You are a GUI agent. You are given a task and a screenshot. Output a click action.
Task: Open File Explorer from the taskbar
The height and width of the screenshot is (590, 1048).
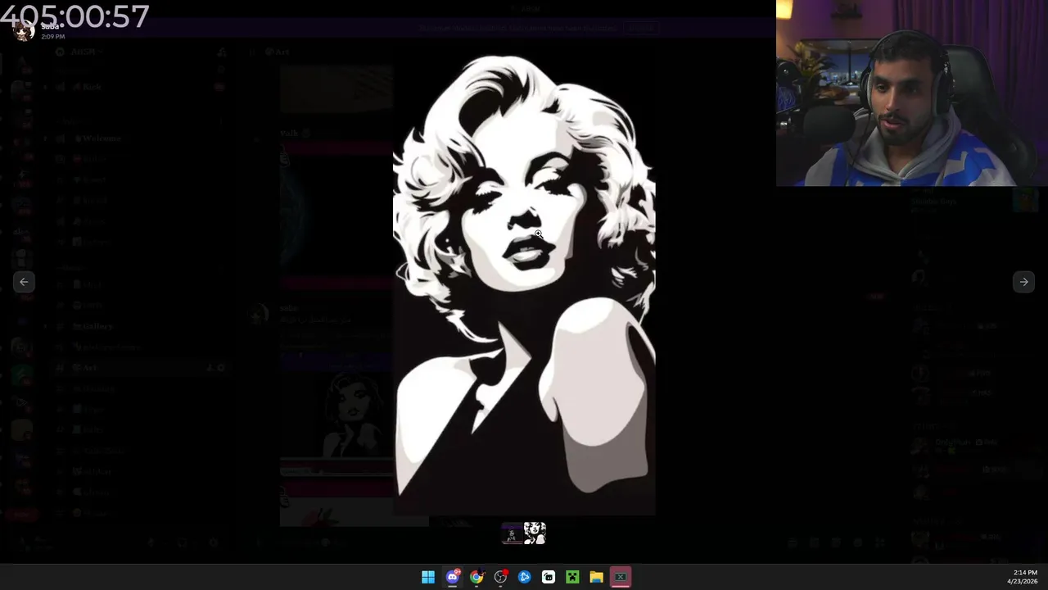coord(597,578)
